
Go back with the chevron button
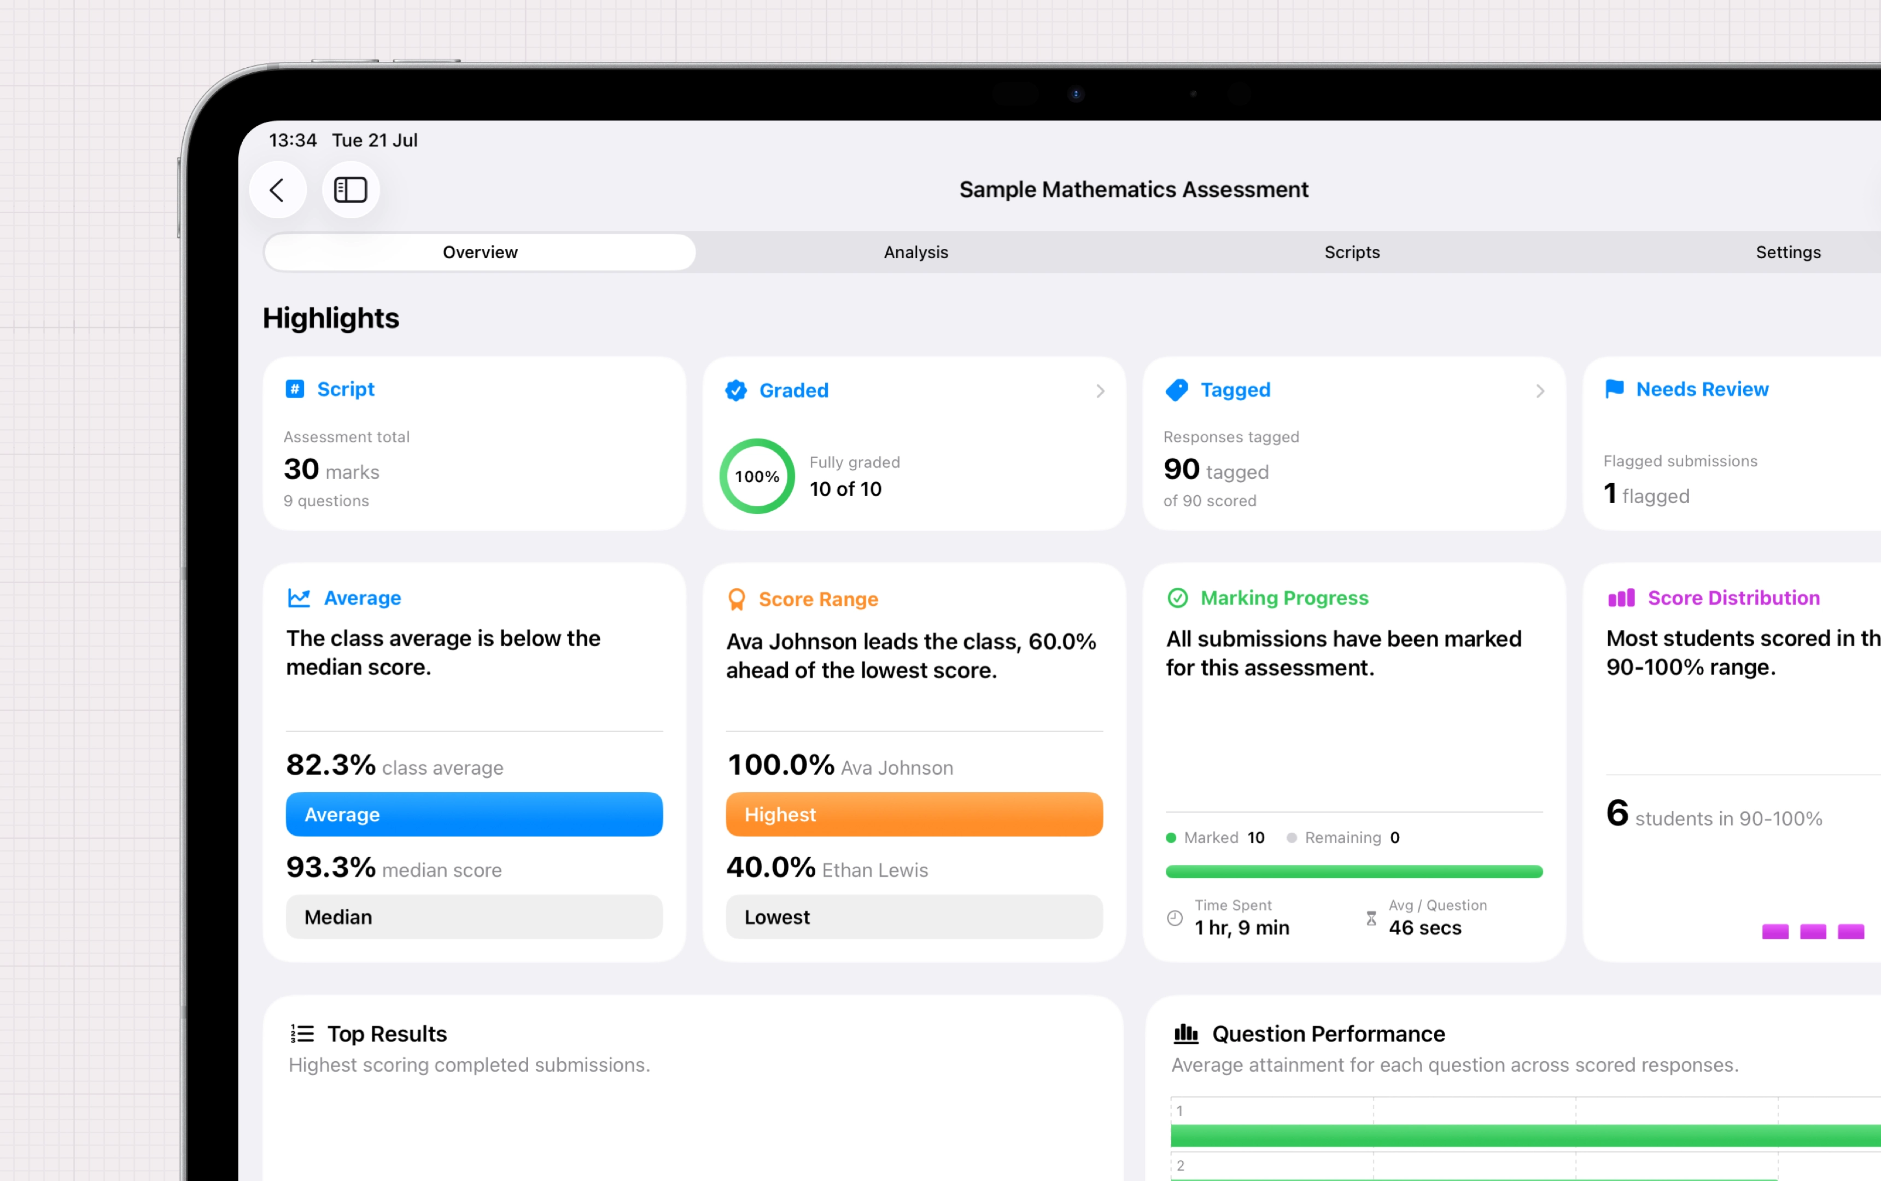point(277,190)
